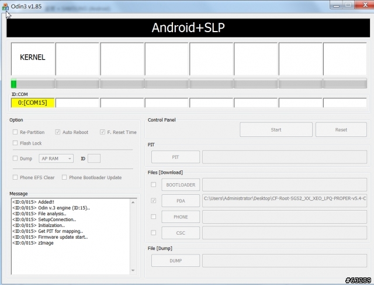The image size is (374, 285).
Task: Close the Odin3 window
Action: click(365, 5)
